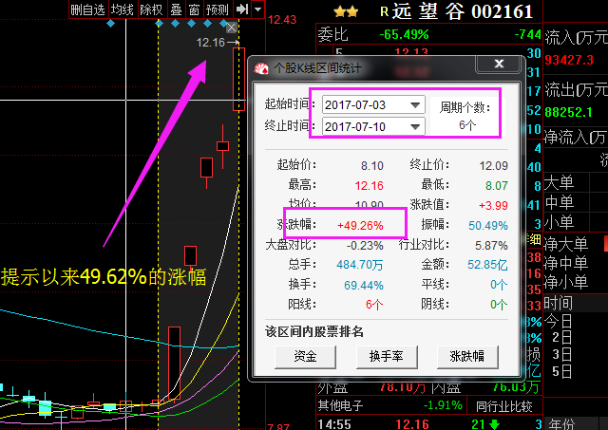
Task: Open the 预测 forecast tool
Action: 218,9
